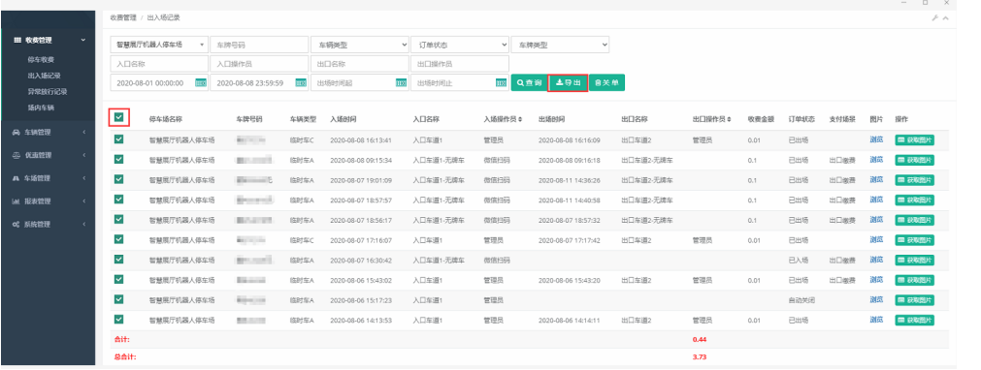Uncheck the row entered 2020-08-06 14:13:53
The height and width of the screenshot is (370, 981).
tap(119, 320)
